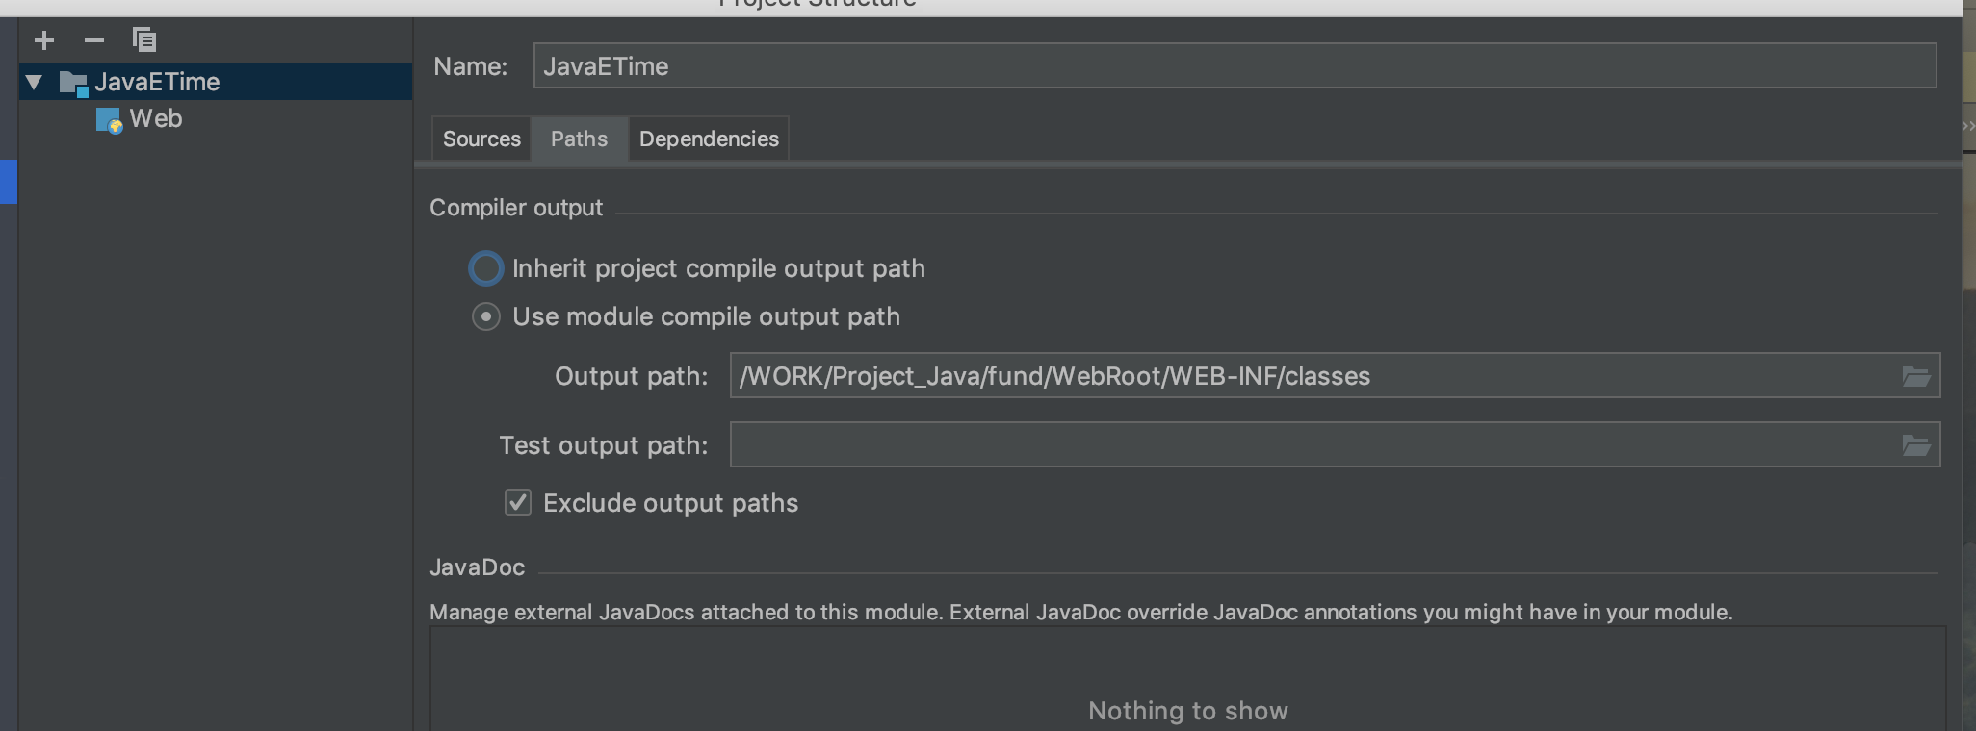Select the JavaETime module in tree
Screen dimensions: 1976x731
pyautogui.click(x=157, y=83)
